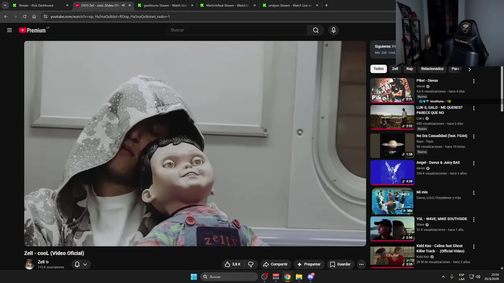
Task: Save video with Guardar button
Action: pyautogui.click(x=340, y=264)
